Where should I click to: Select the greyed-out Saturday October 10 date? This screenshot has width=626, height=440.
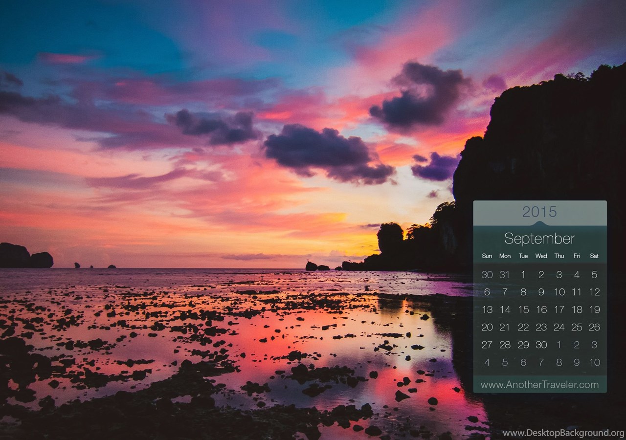(594, 362)
